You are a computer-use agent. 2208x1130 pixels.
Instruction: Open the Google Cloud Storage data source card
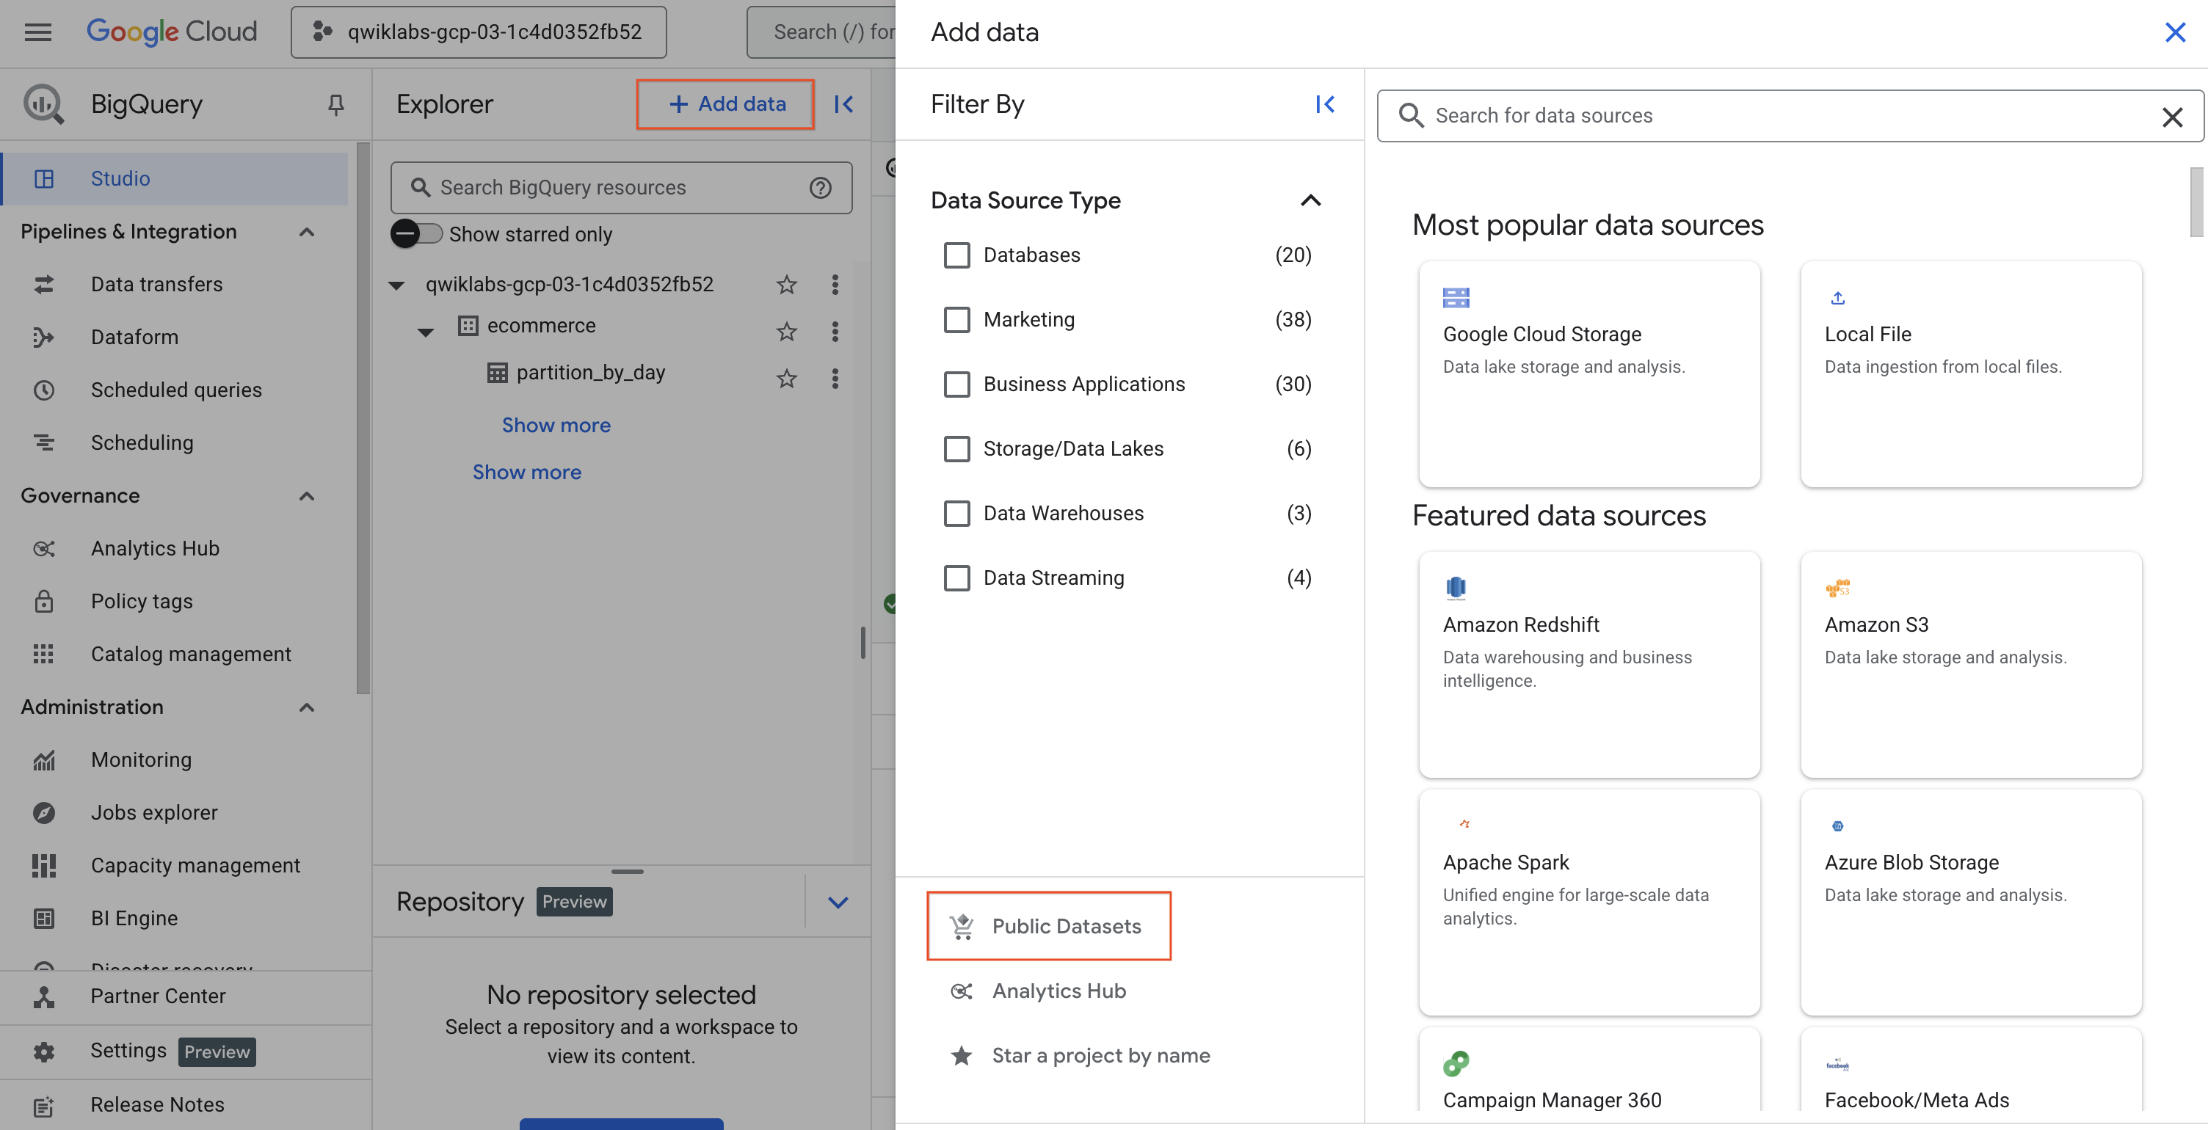[1589, 374]
